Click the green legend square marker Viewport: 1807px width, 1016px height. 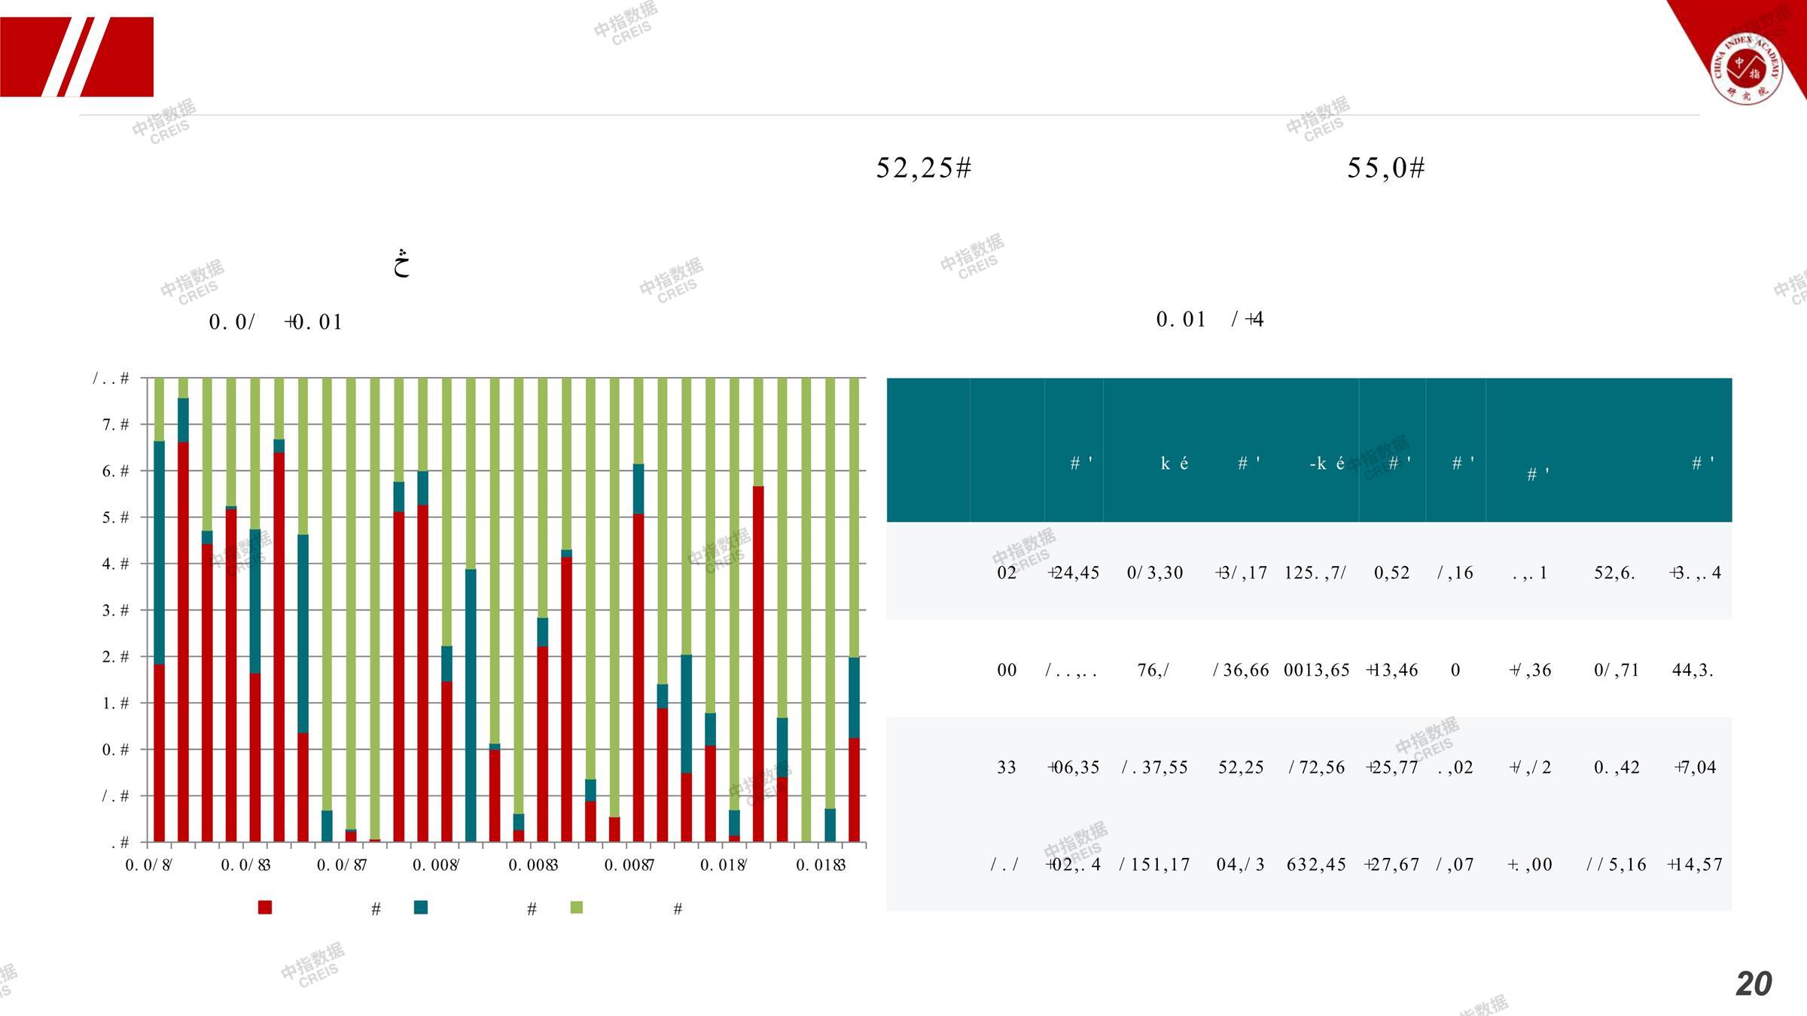[x=577, y=907]
